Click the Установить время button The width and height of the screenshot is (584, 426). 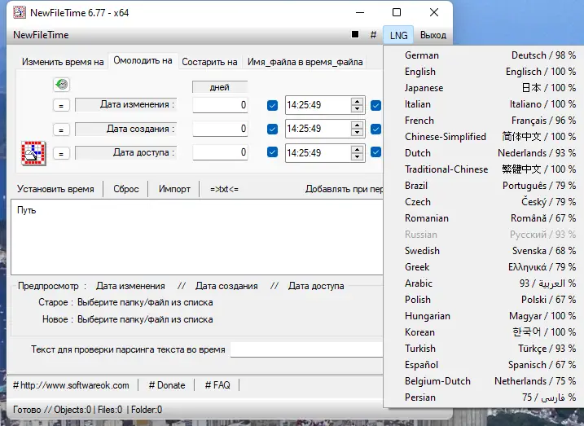(55, 189)
